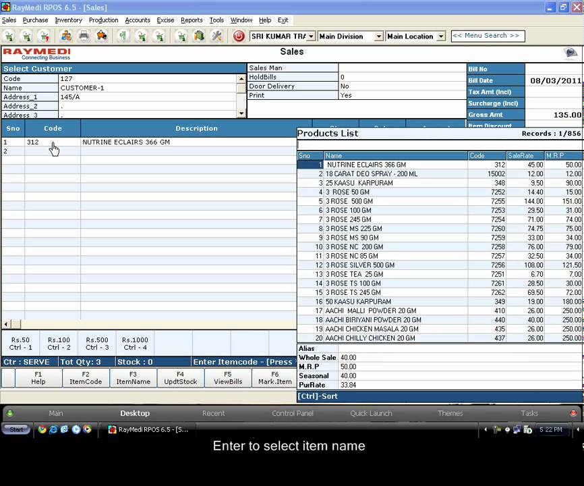Image resolution: width=584 pixels, height=486 pixels.
Task: Click the red orb on the dock bar
Action: tap(574, 413)
